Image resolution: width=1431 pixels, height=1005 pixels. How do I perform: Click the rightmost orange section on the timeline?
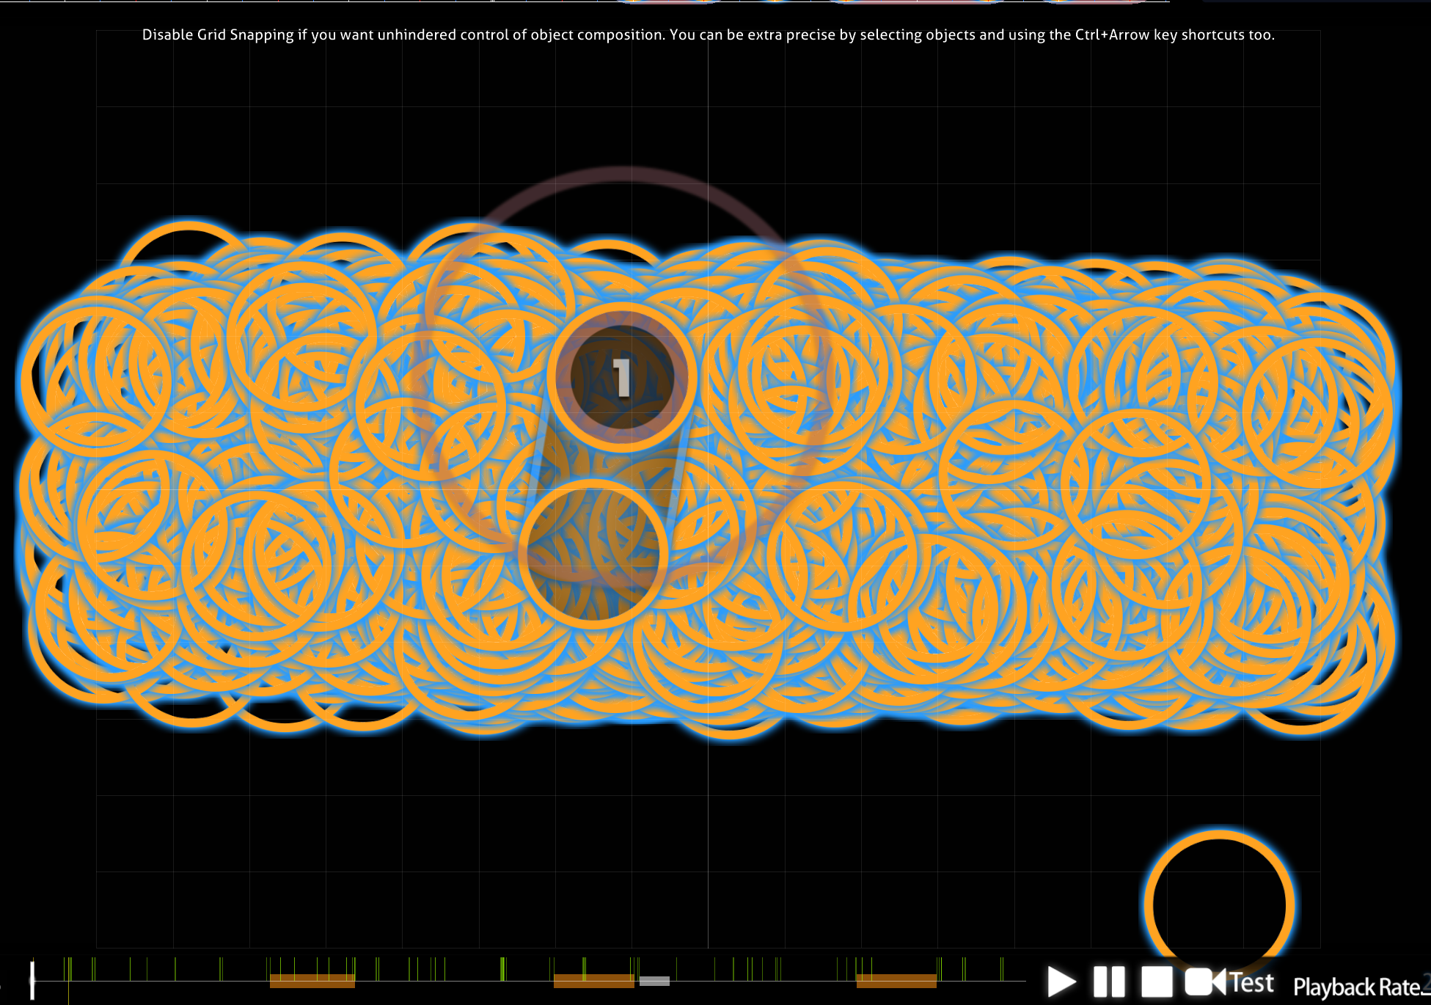coord(896,981)
